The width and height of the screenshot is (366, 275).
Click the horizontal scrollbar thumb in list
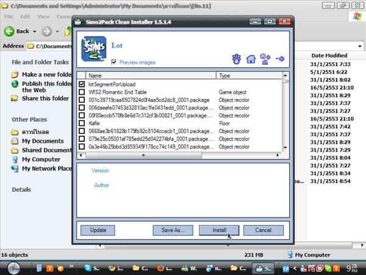pyautogui.click(x=143, y=155)
